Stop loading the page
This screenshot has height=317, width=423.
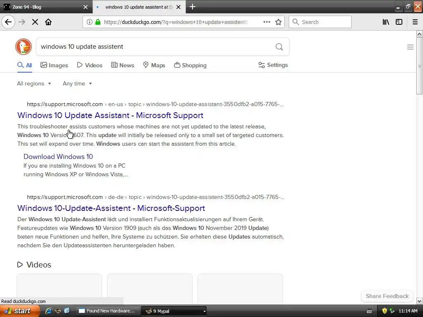(x=35, y=22)
